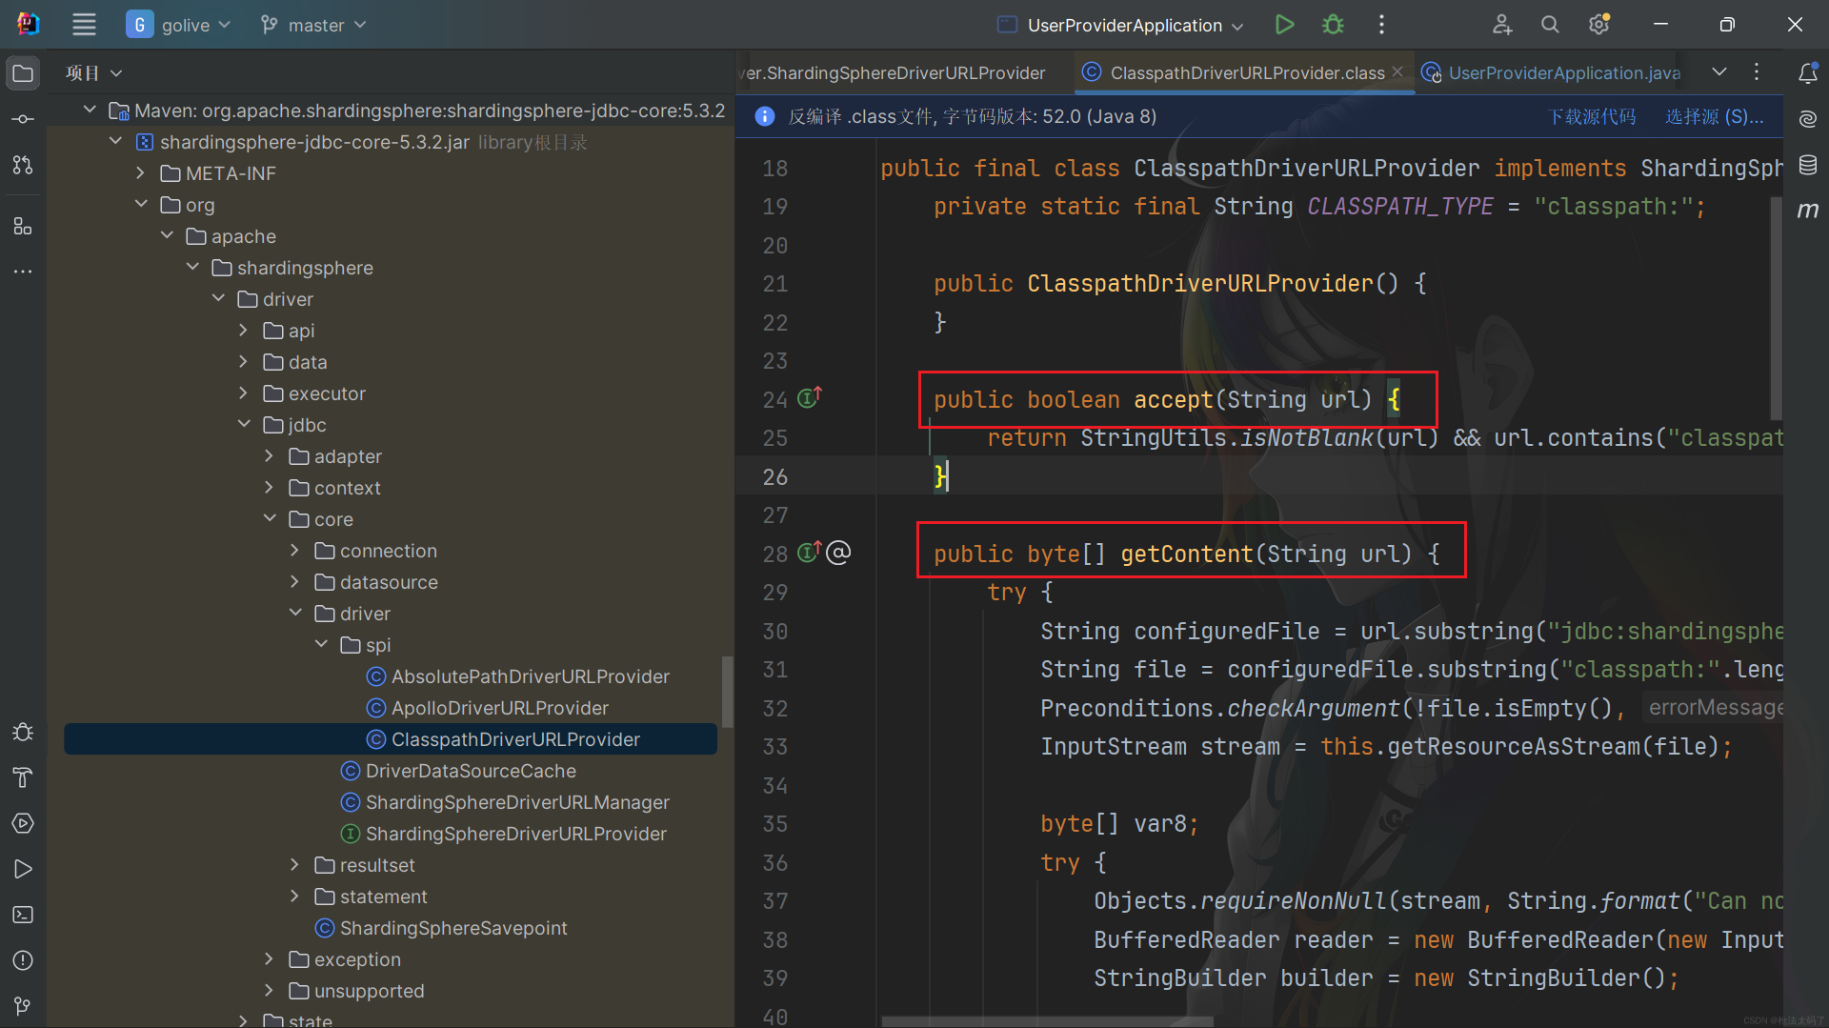Select AbsolutePathDriverURLProvider in project tree

point(518,676)
